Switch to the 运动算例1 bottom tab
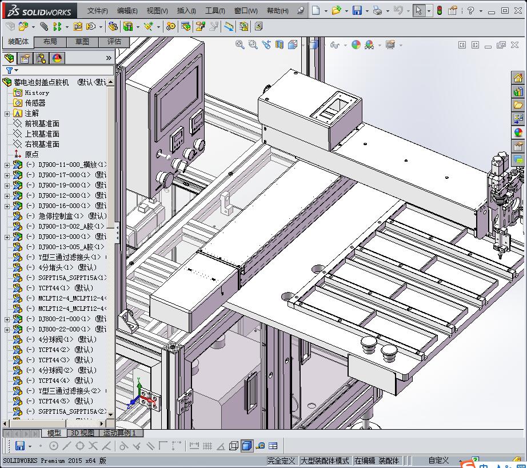Screen dimensions: 527x468 (x=119, y=433)
